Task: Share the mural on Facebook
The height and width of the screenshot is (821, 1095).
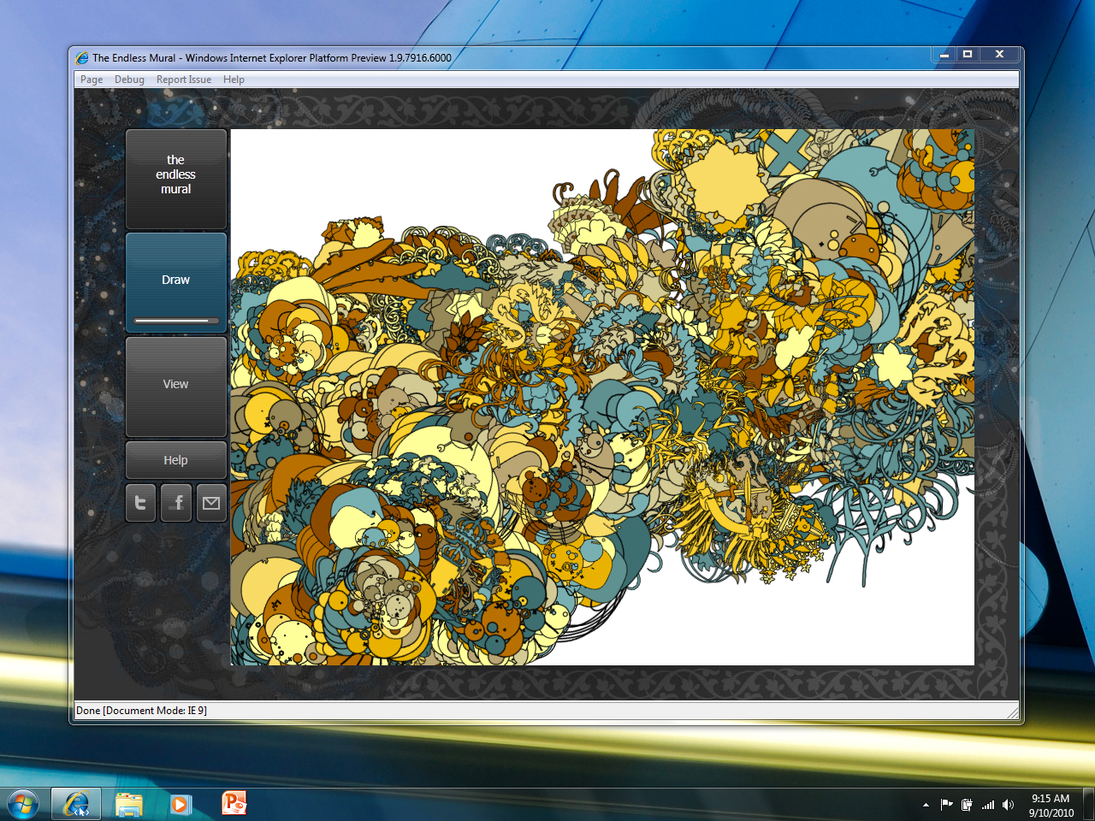Action: point(176,503)
